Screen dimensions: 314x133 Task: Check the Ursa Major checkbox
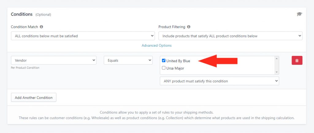tap(164, 68)
